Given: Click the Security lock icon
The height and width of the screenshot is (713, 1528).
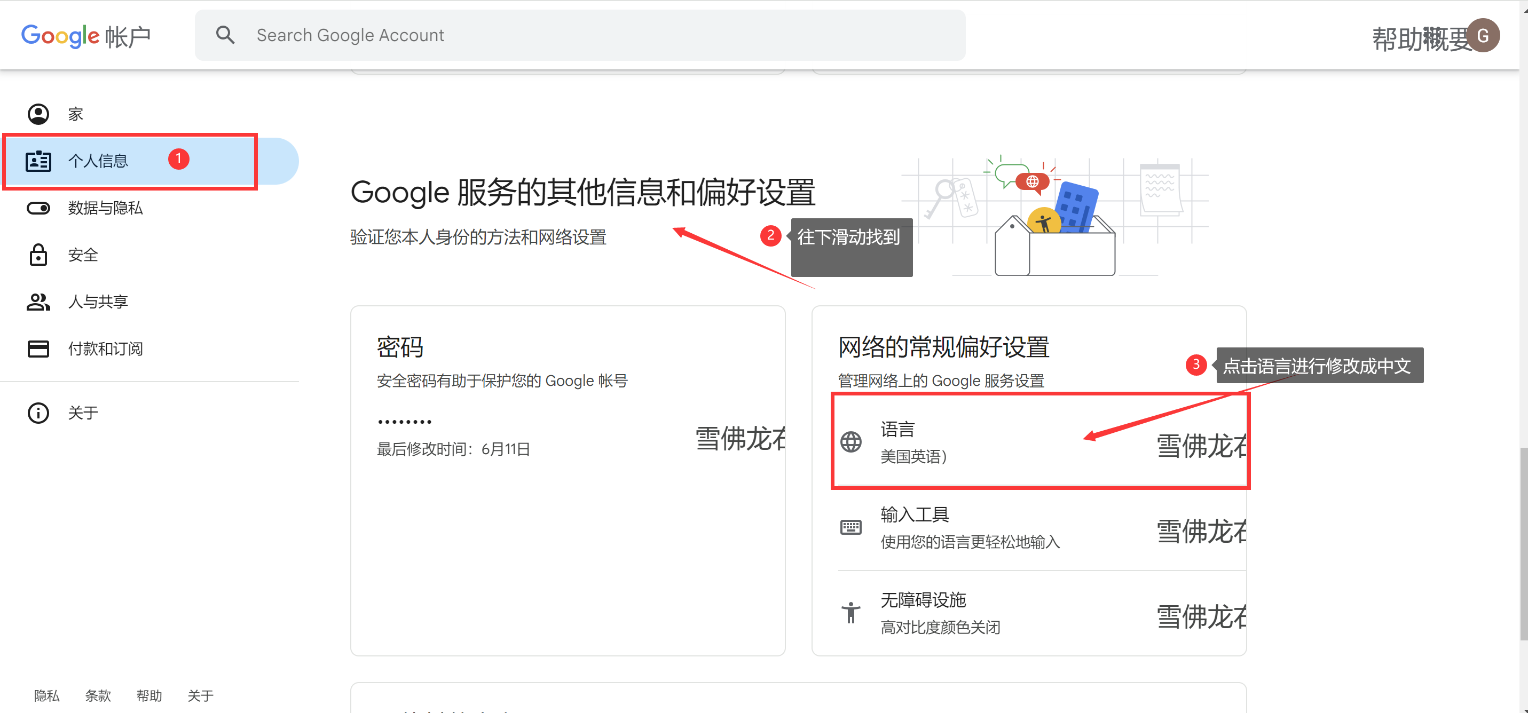Looking at the screenshot, I should [38, 255].
